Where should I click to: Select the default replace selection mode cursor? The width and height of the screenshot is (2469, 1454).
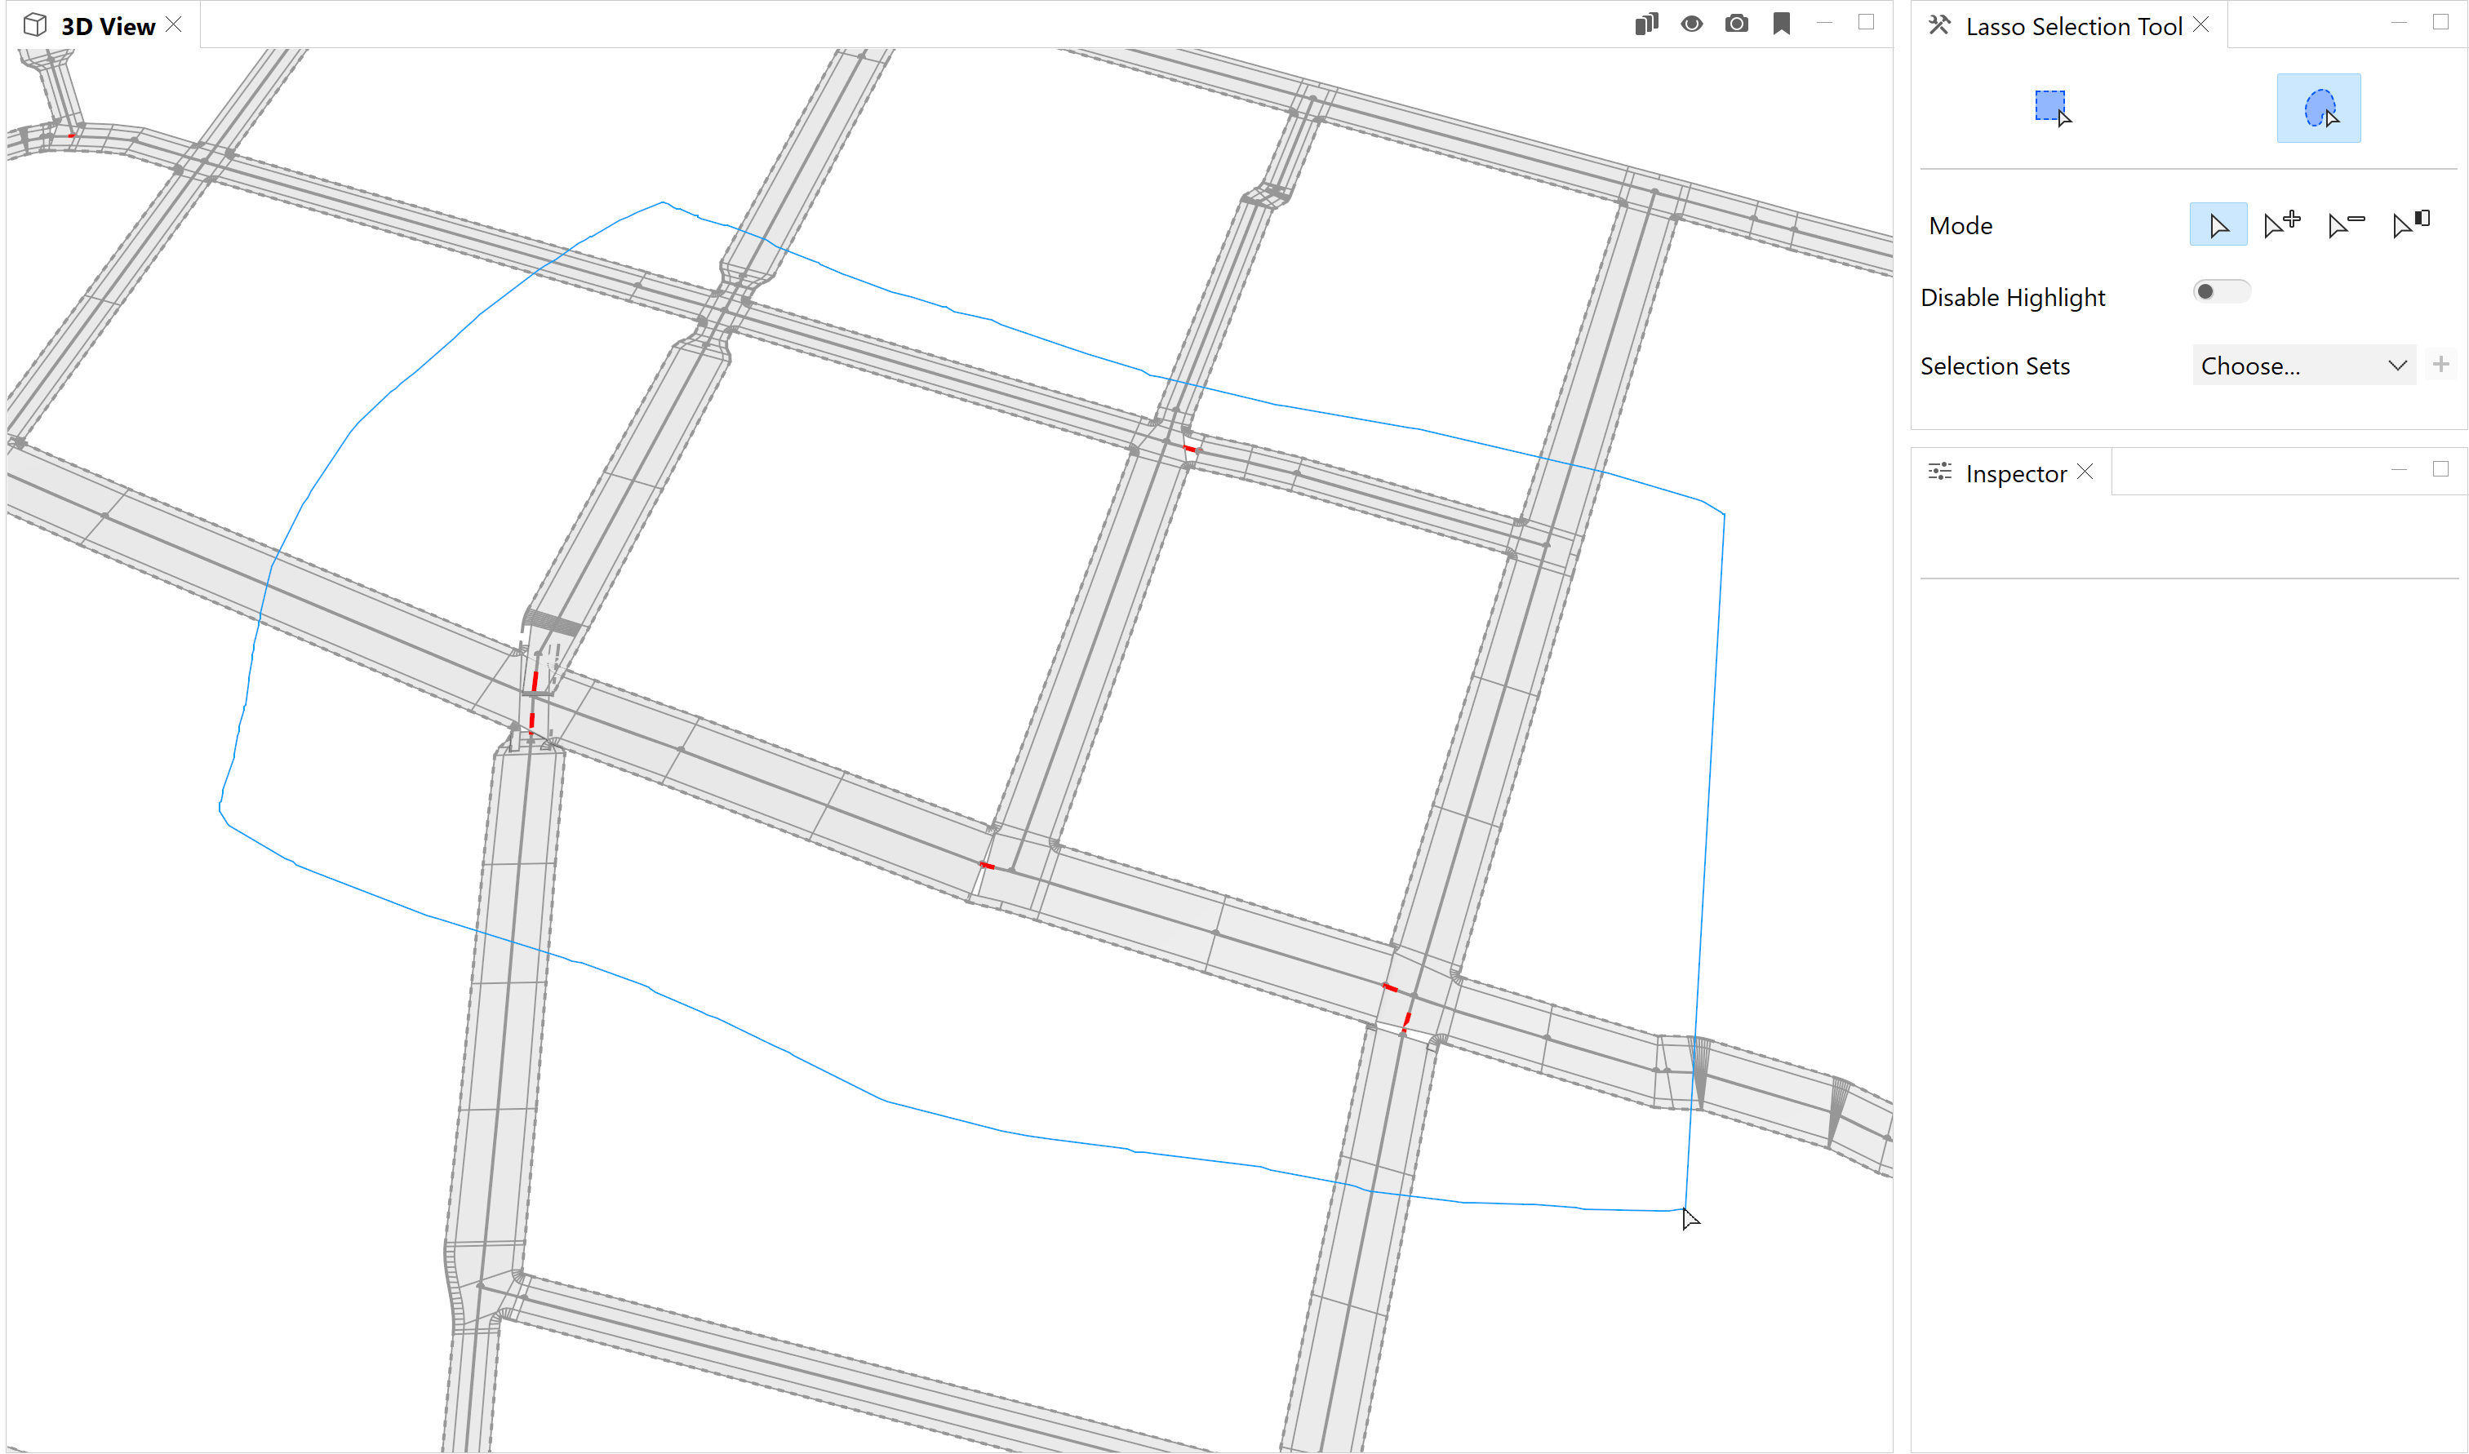(2218, 224)
